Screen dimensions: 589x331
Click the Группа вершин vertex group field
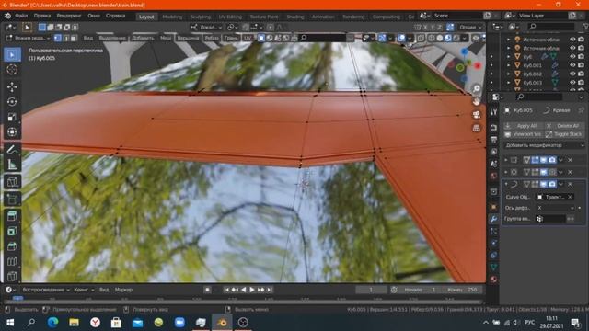tap(551, 219)
